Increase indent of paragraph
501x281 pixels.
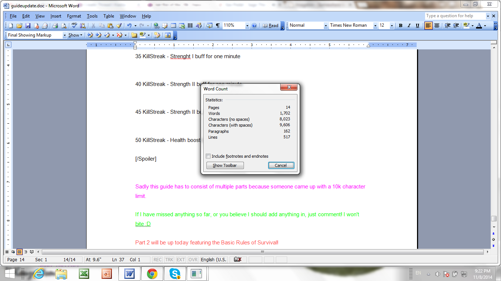456,26
